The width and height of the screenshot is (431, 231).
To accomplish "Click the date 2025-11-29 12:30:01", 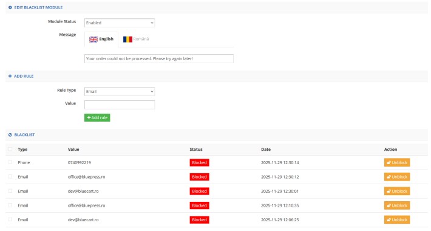I will tap(280, 191).
